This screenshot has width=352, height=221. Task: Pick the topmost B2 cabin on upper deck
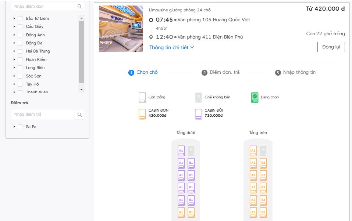263,163
